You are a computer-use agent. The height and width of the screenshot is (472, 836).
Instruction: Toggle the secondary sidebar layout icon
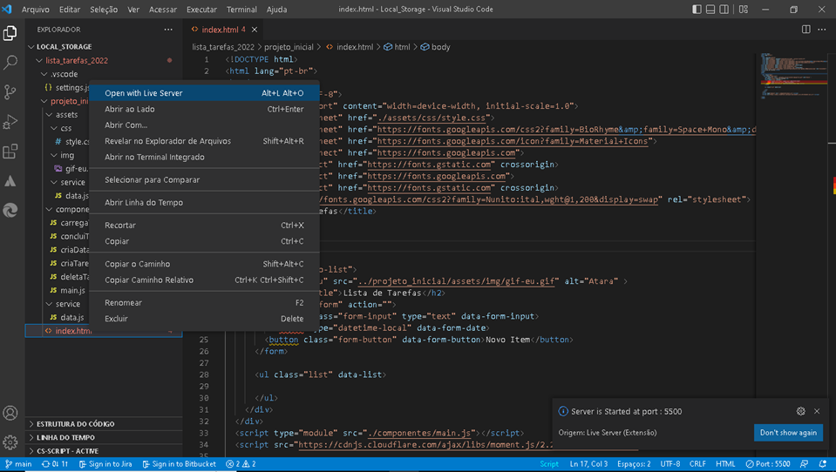click(x=724, y=9)
